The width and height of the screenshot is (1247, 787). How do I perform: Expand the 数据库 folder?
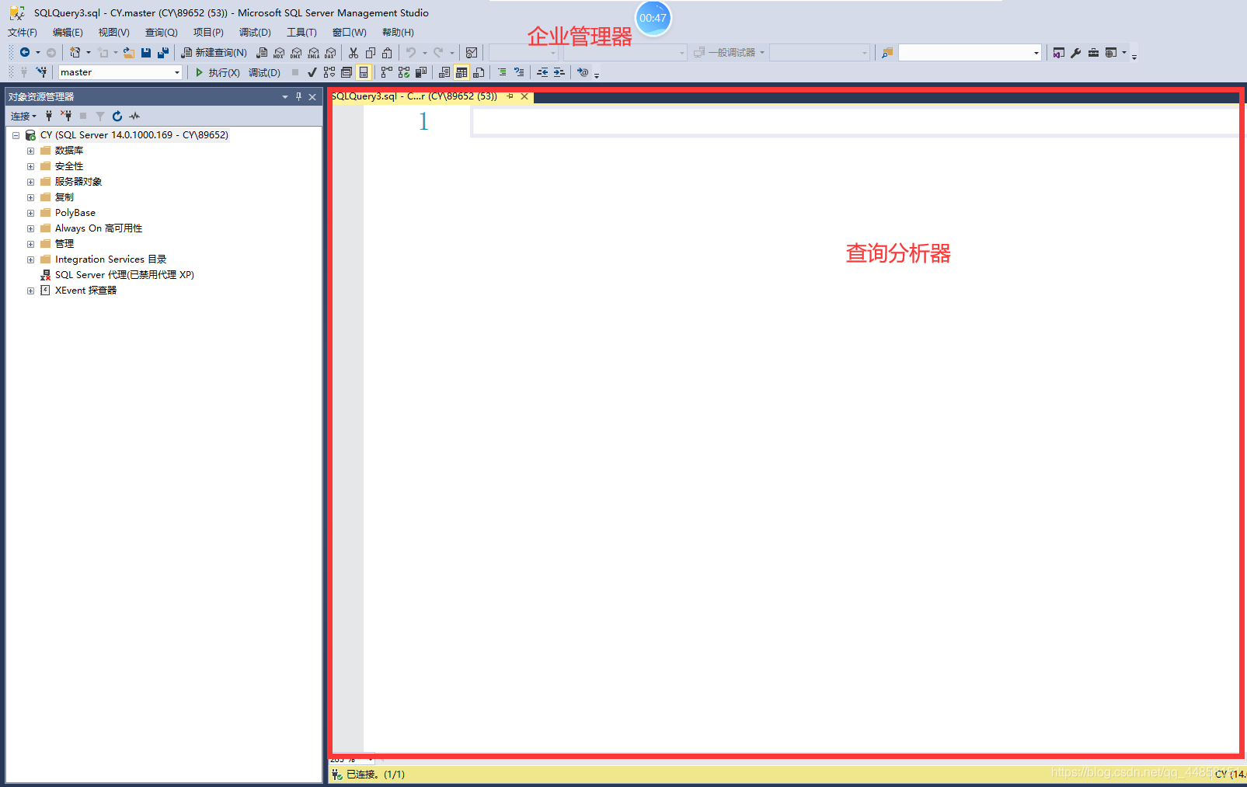(x=30, y=151)
